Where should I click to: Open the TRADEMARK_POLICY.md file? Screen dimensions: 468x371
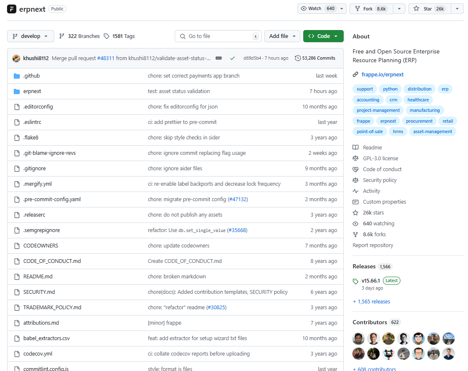[52, 308]
